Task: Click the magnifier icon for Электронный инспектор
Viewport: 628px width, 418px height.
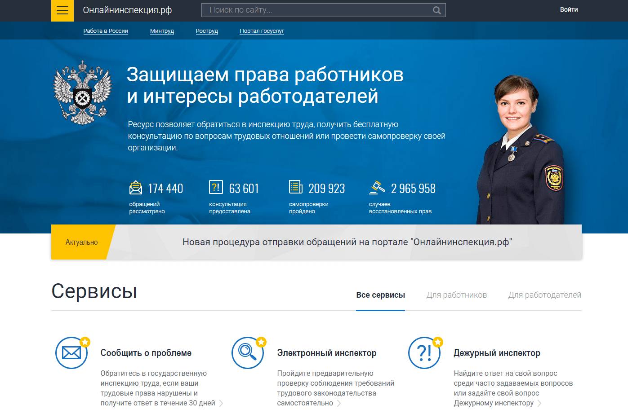Action: point(248,353)
